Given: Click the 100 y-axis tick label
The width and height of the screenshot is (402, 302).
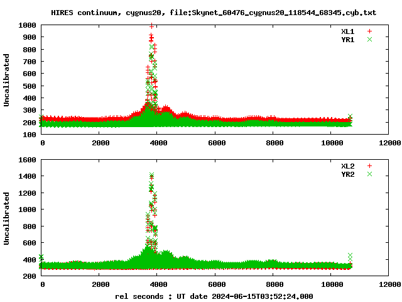Looking at the screenshot, I should pyautogui.click(x=30, y=135).
